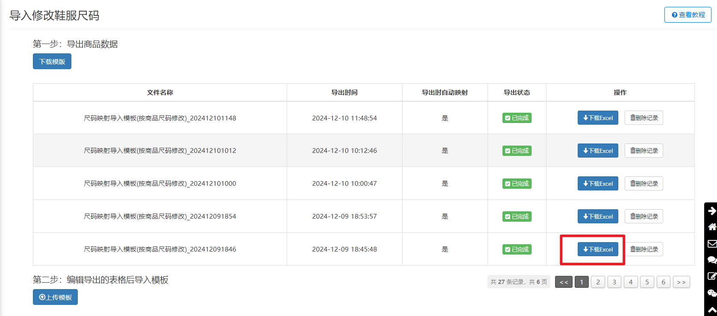Download Excel for file ending 202412101148
Image resolution: width=717 pixels, height=316 pixels.
pos(597,118)
